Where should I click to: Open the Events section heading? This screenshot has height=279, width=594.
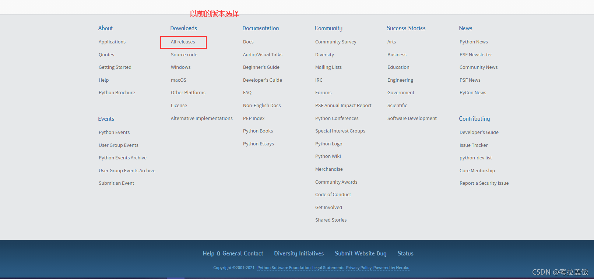[x=106, y=119]
